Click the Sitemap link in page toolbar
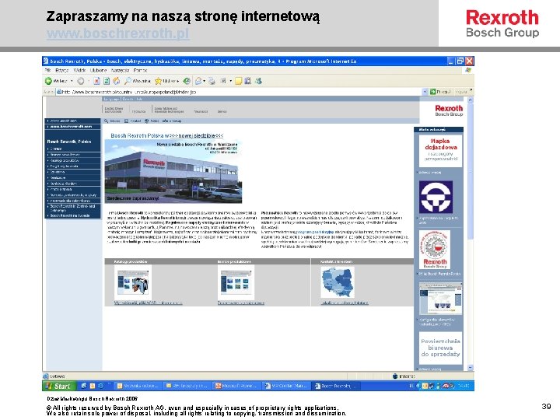The width and height of the screenshot is (560, 420). pos(172,121)
